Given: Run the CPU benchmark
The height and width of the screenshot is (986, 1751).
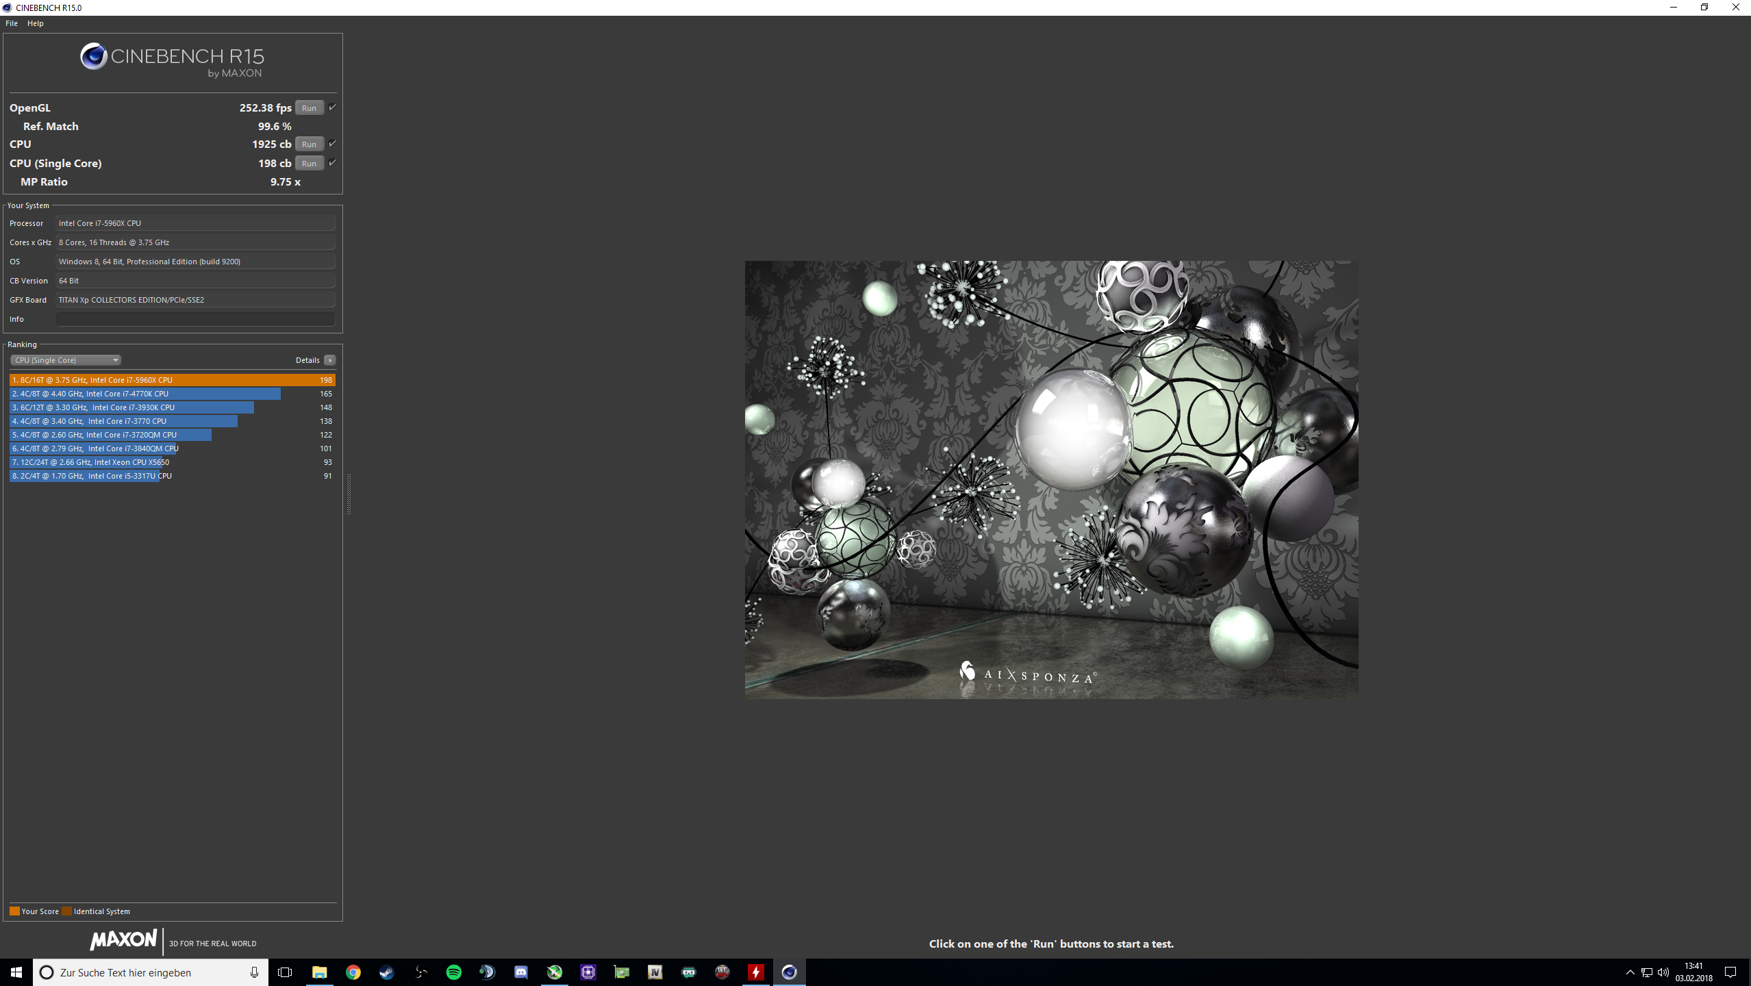Looking at the screenshot, I should (x=309, y=144).
